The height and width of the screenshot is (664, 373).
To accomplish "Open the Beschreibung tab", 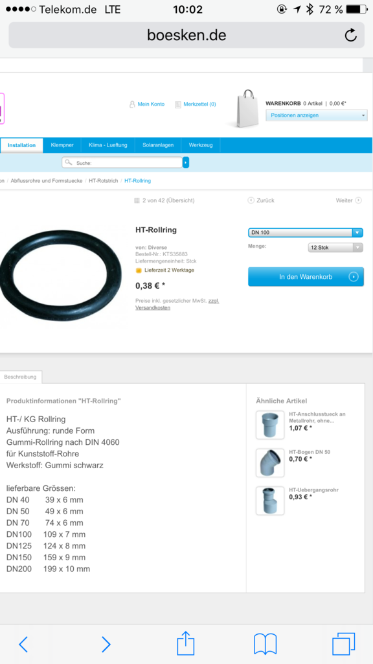I will (20, 377).
